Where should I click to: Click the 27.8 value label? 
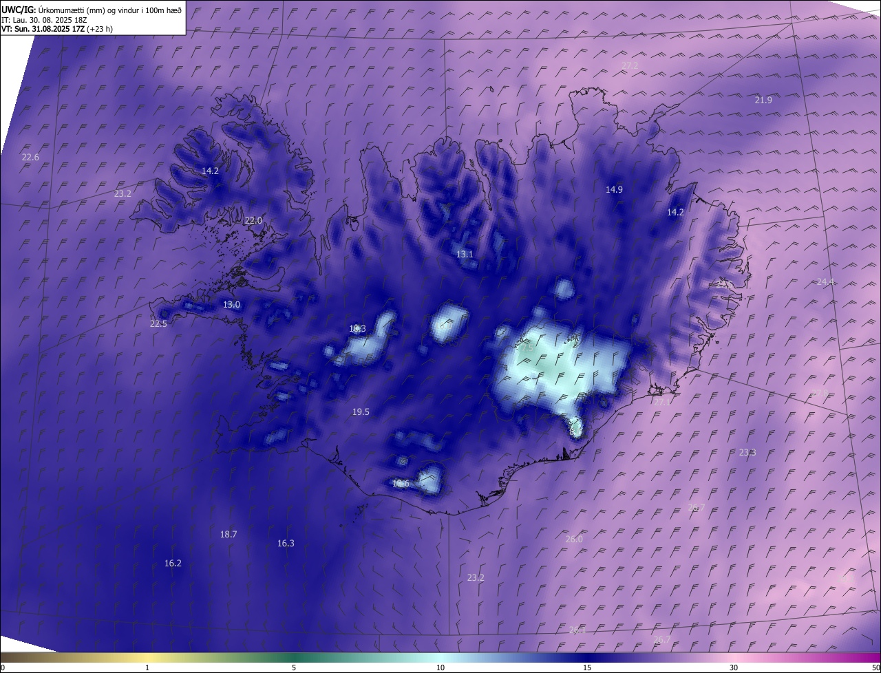tap(820, 393)
